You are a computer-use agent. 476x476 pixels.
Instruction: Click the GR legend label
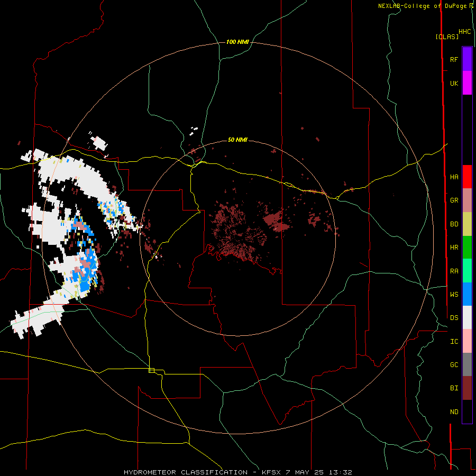pos(454,200)
